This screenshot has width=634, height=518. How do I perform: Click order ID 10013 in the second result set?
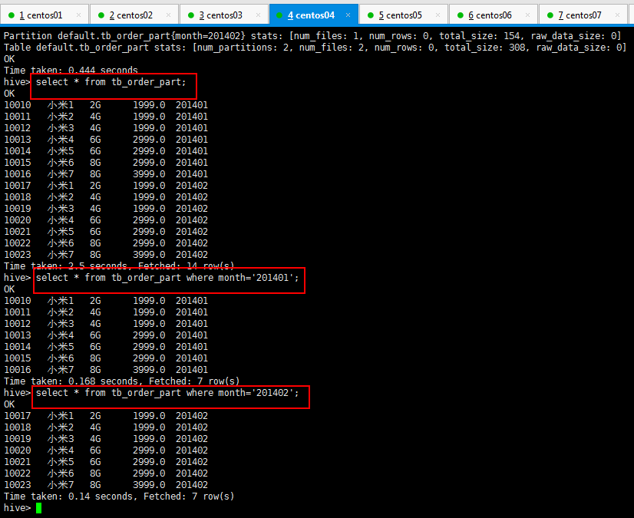click(x=18, y=335)
